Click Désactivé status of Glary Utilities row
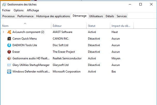Screen dimensions: 157x105 pos(94,65)
